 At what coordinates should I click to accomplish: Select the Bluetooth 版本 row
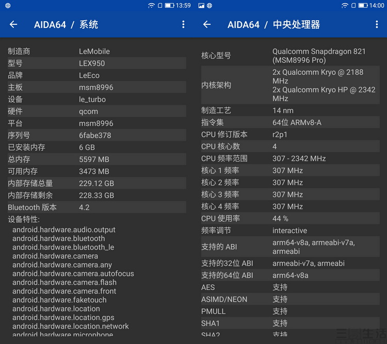click(x=96, y=207)
